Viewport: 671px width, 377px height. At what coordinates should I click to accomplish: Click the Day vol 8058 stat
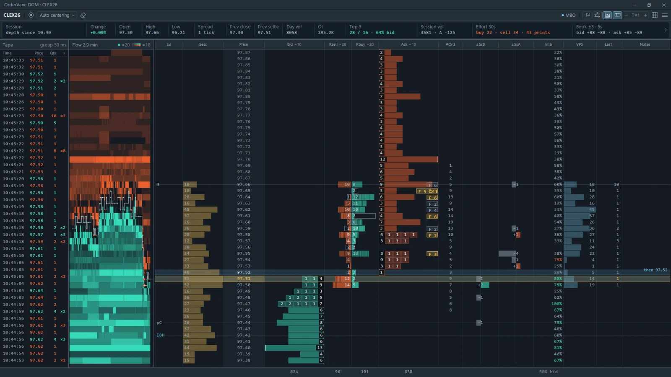tap(294, 30)
